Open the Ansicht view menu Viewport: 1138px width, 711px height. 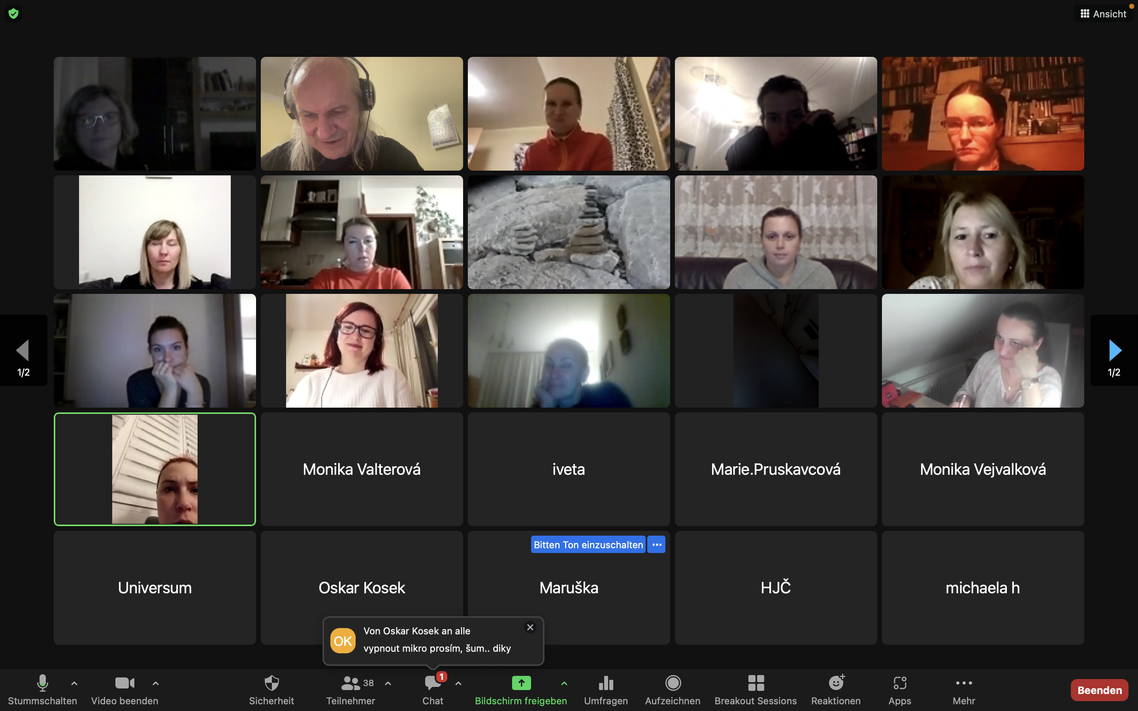pos(1103,14)
